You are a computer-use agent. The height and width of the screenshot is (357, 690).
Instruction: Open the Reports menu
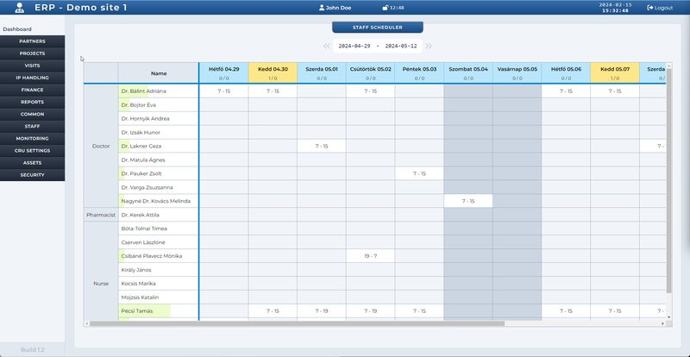tap(32, 102)
